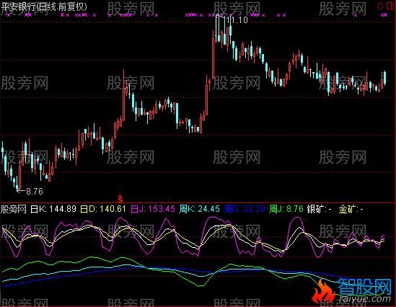396x307 pixels.
Task: Click the 日D: 140.61 indicator value
Action: click(x=103, y=209)
